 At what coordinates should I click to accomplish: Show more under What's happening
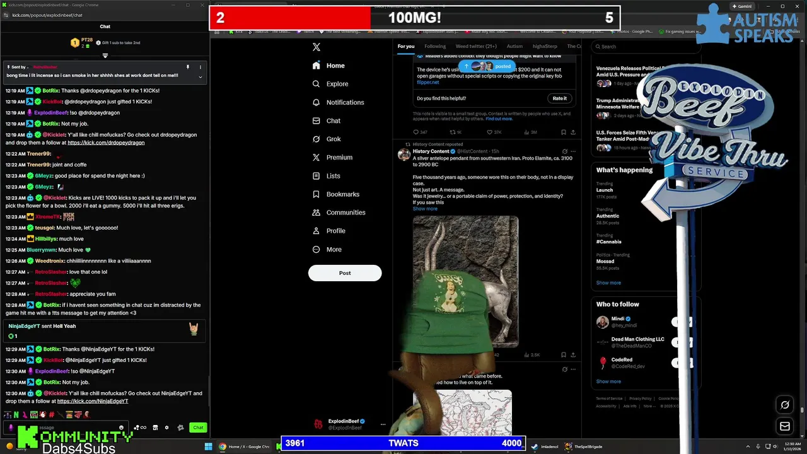tap(608, 283)
